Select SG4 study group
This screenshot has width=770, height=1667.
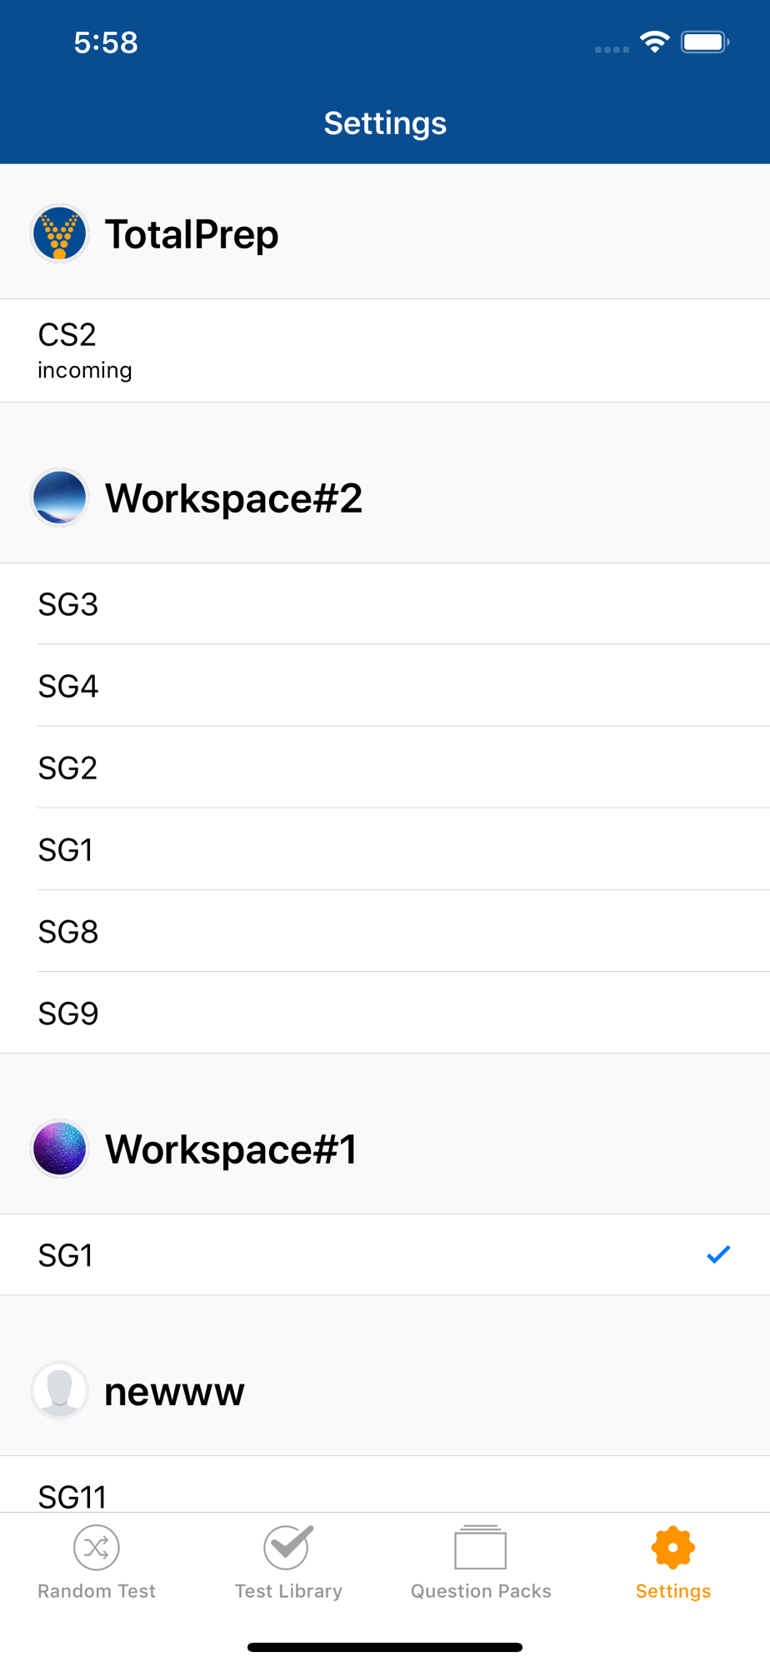click(68, 686)
